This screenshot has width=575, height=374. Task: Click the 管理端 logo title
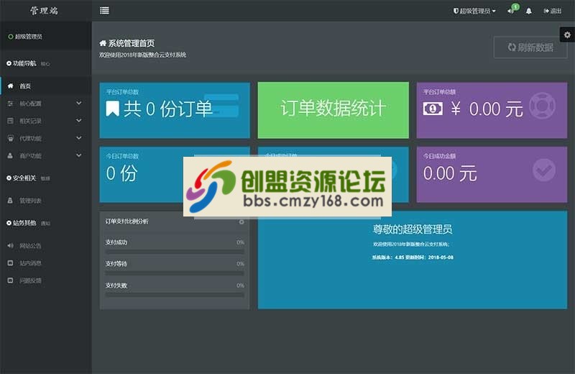tap(44, 11)
